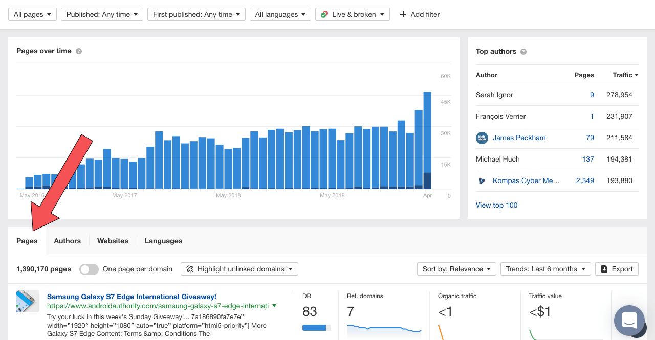
Task: Click the tallest bar in Pages over time chart
Action: point(427,141)
